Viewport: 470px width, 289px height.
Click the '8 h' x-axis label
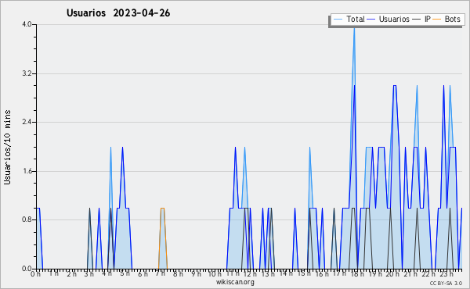[178, 273]
